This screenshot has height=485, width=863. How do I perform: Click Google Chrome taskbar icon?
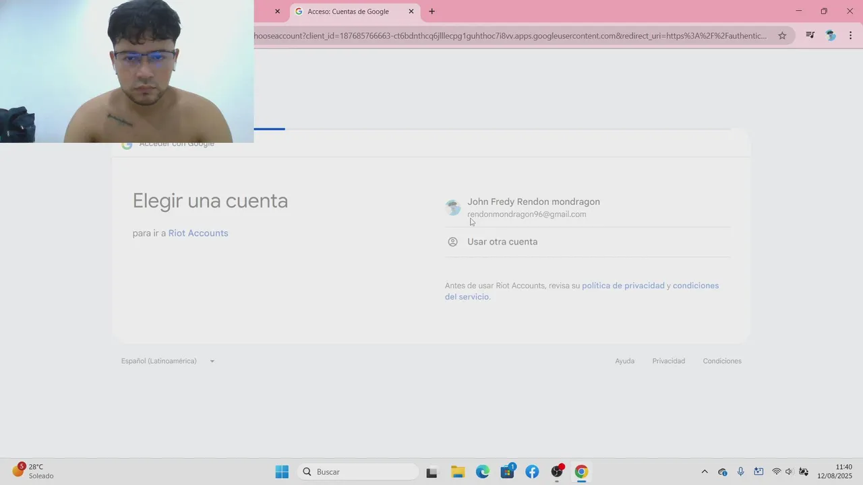[581, 472]
